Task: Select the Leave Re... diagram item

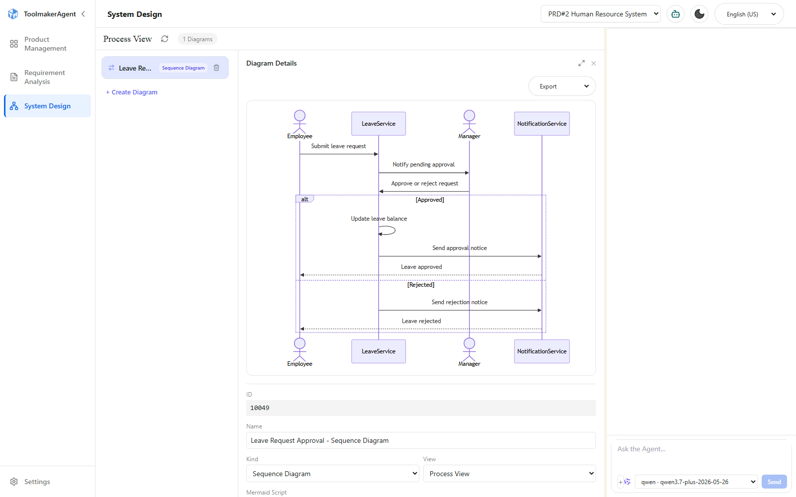Action: point(165,68)
